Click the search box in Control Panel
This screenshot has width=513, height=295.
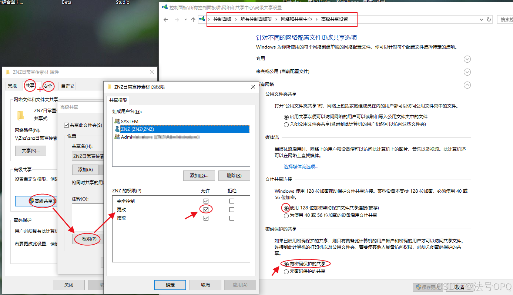tap(505, 20)
